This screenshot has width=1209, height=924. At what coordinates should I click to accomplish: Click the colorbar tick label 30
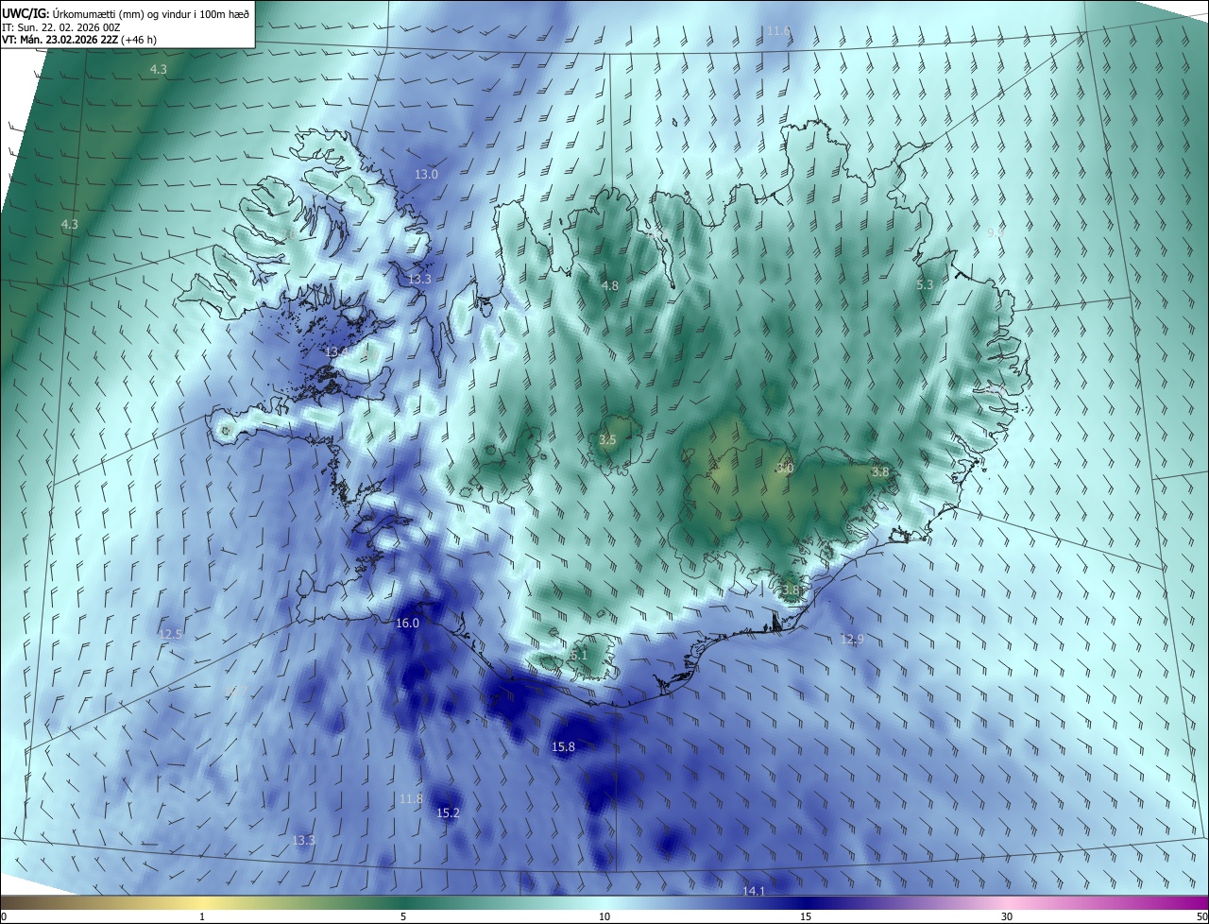1007,916
